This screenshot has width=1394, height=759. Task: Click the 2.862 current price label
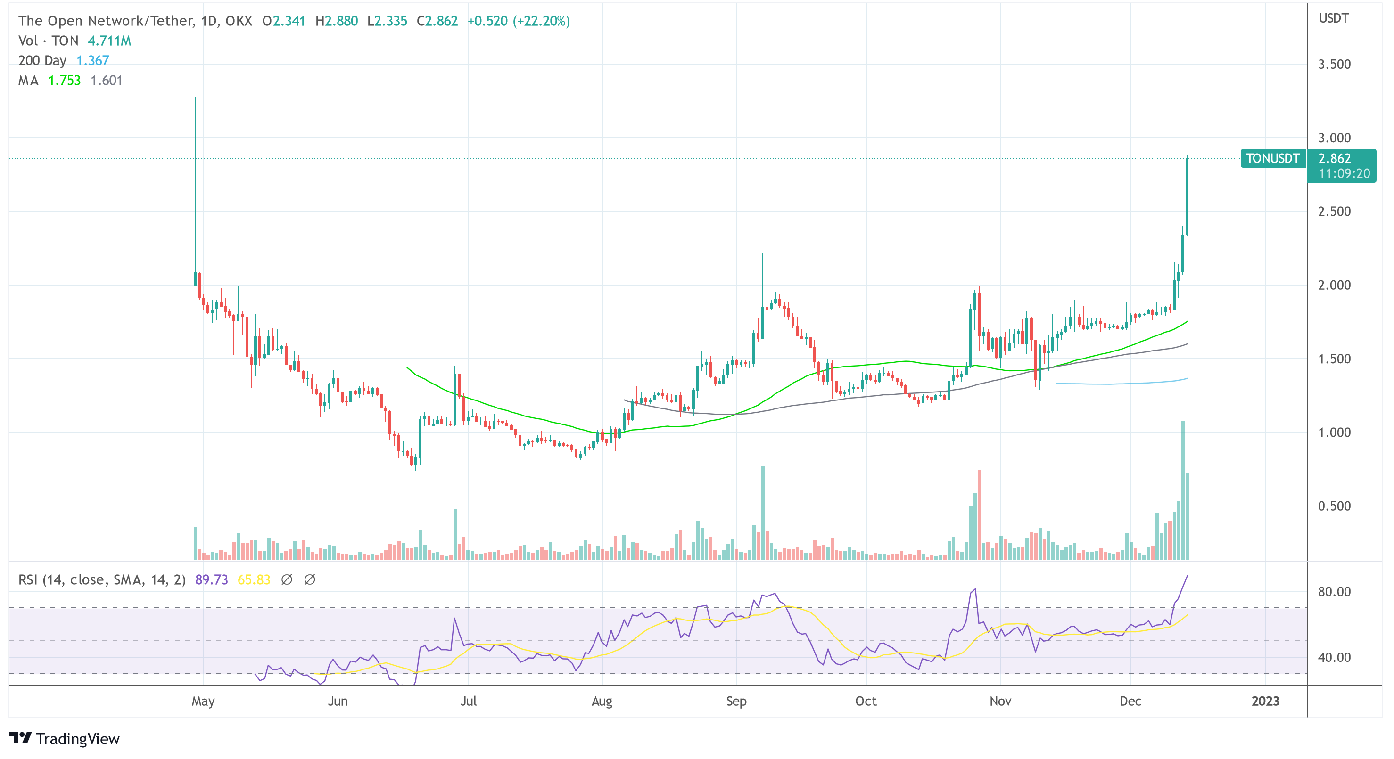[x=1335, y=158]
